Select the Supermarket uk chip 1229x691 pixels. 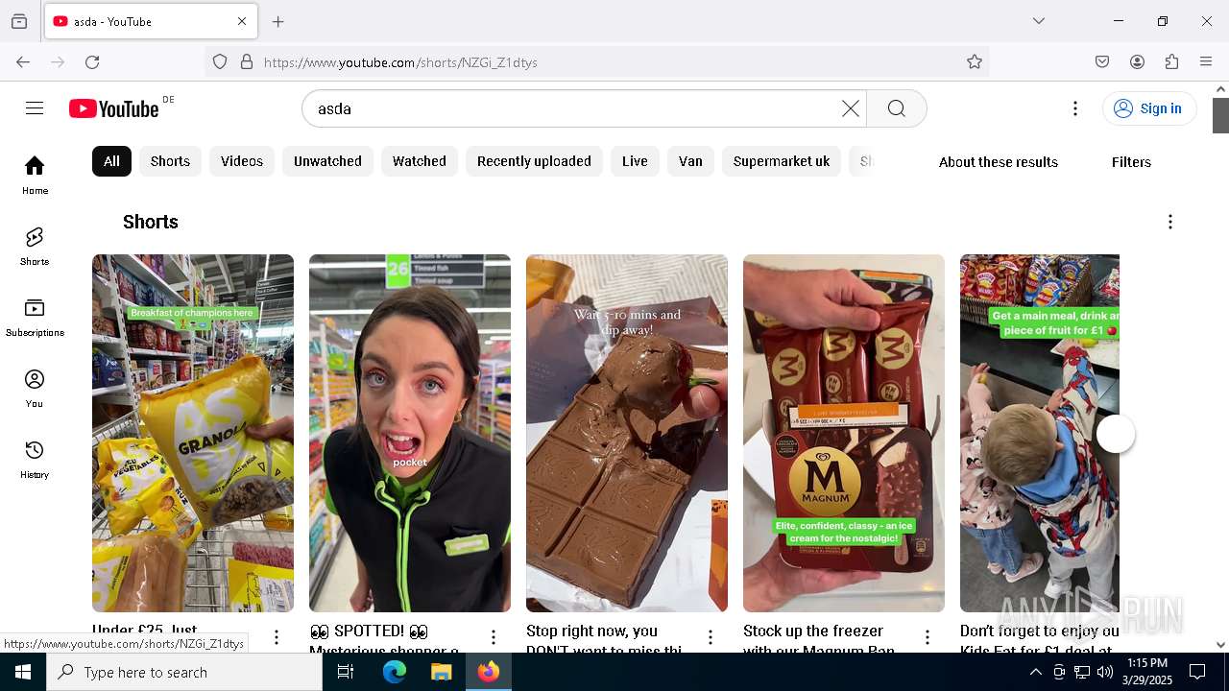click(782, 161)
